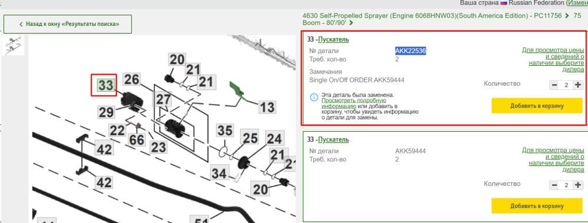
Task: Decrease quantity with minus for AKK22536
Action: 554,85
